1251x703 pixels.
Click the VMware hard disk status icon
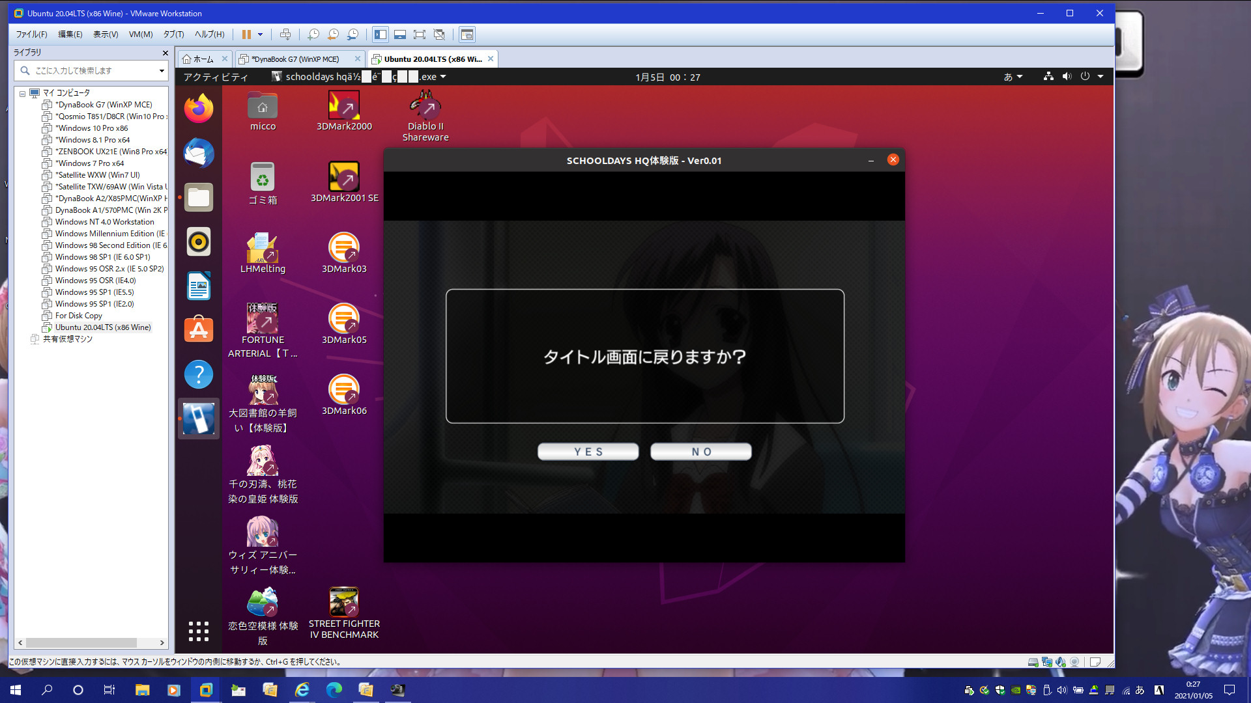1033,662
